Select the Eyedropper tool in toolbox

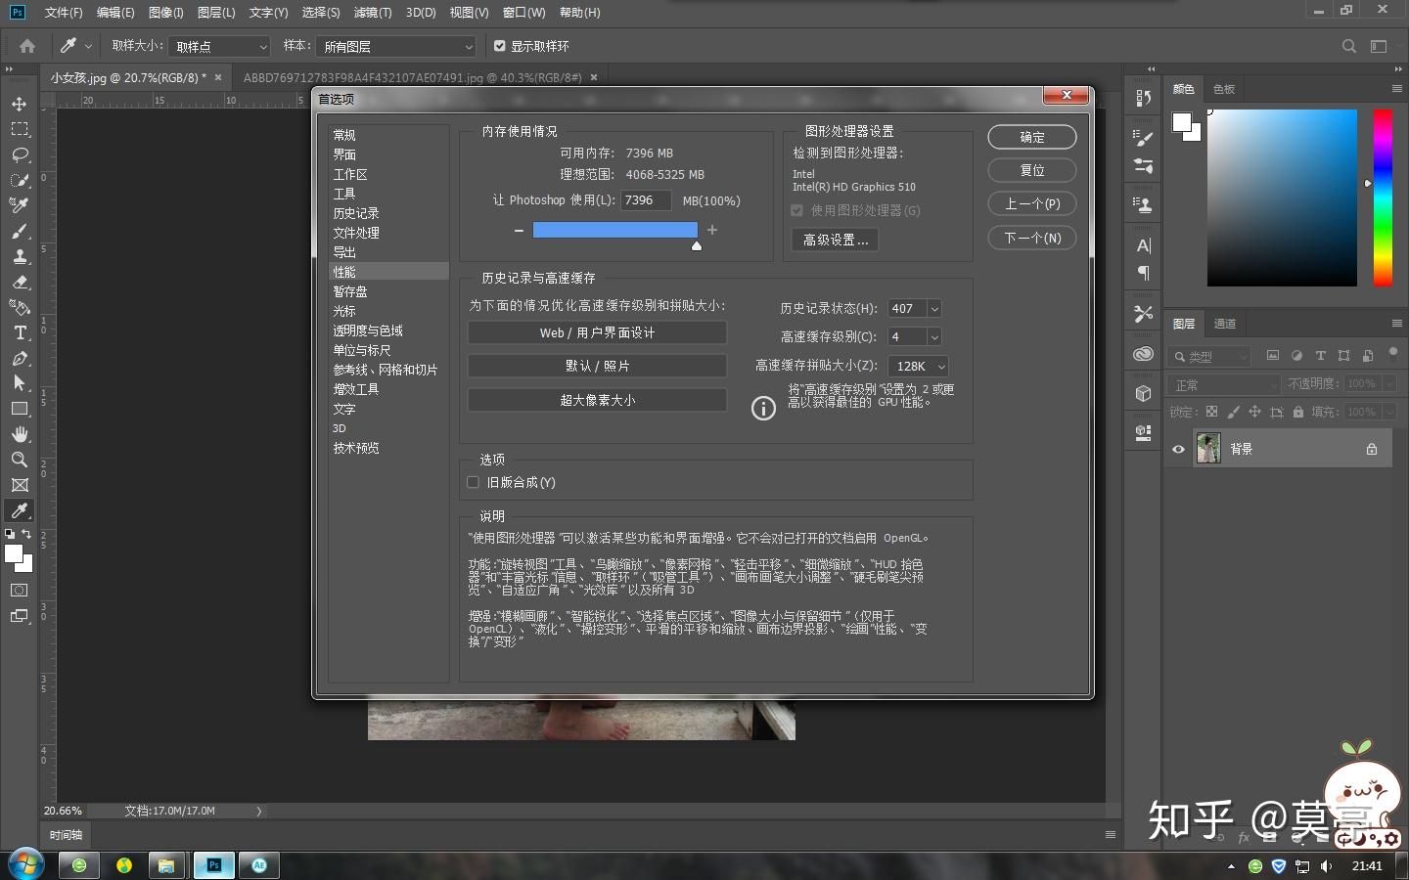click(20, 510)
